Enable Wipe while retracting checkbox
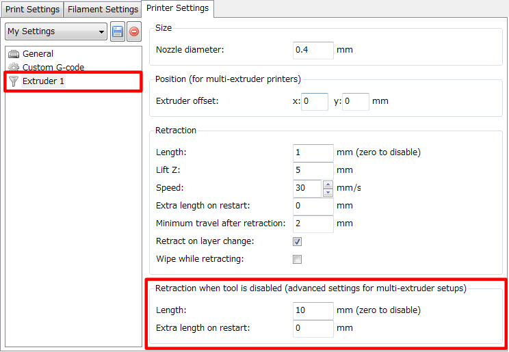The image size is (509, 352). [297, 259]
